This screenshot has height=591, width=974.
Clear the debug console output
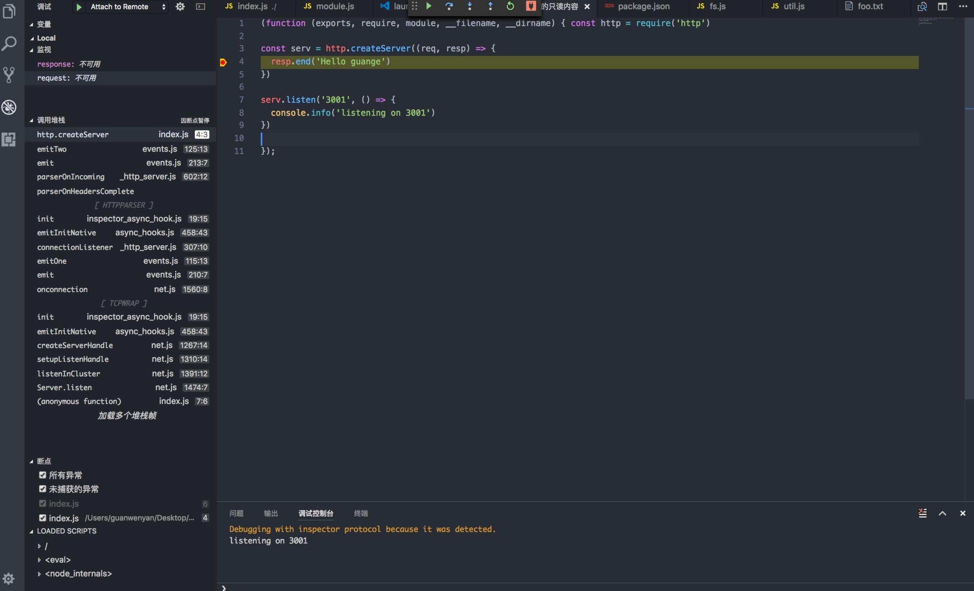[922, 513]
